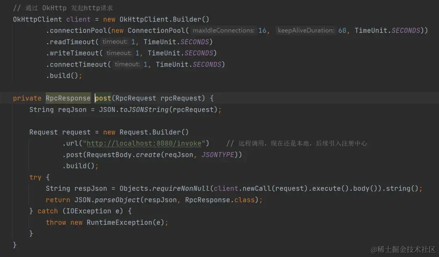
Task: Click the return keyword
Action: pyautogui.click(x=58, y=200)
